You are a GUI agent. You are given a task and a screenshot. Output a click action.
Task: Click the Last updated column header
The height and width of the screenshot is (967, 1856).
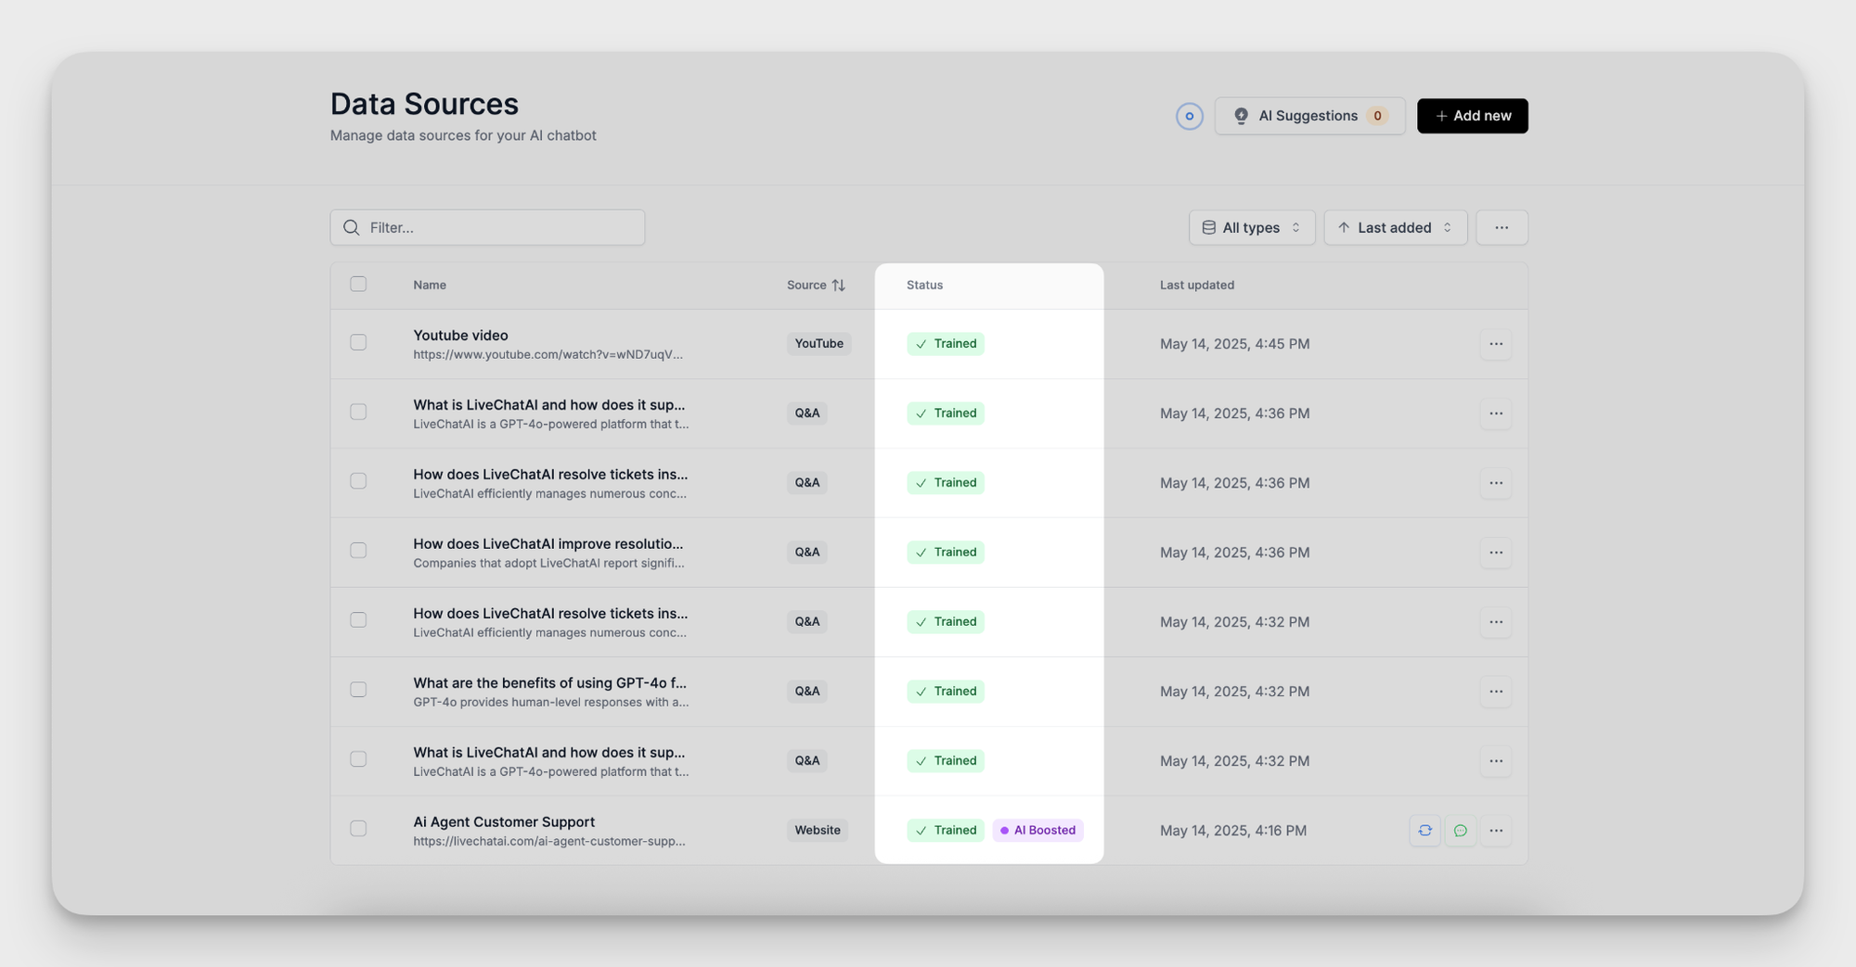tap(1196, 285)
